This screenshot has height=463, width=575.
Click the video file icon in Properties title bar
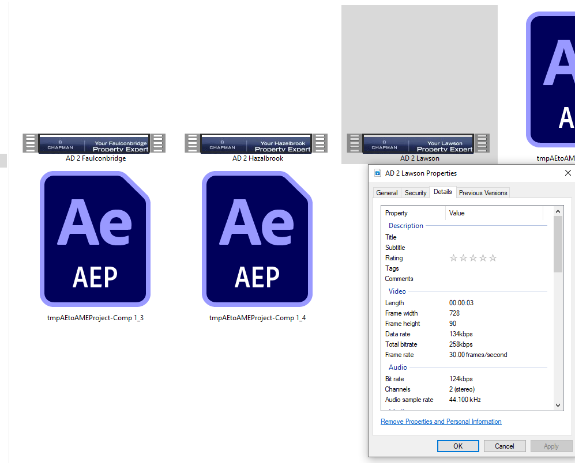click(378, 173)
